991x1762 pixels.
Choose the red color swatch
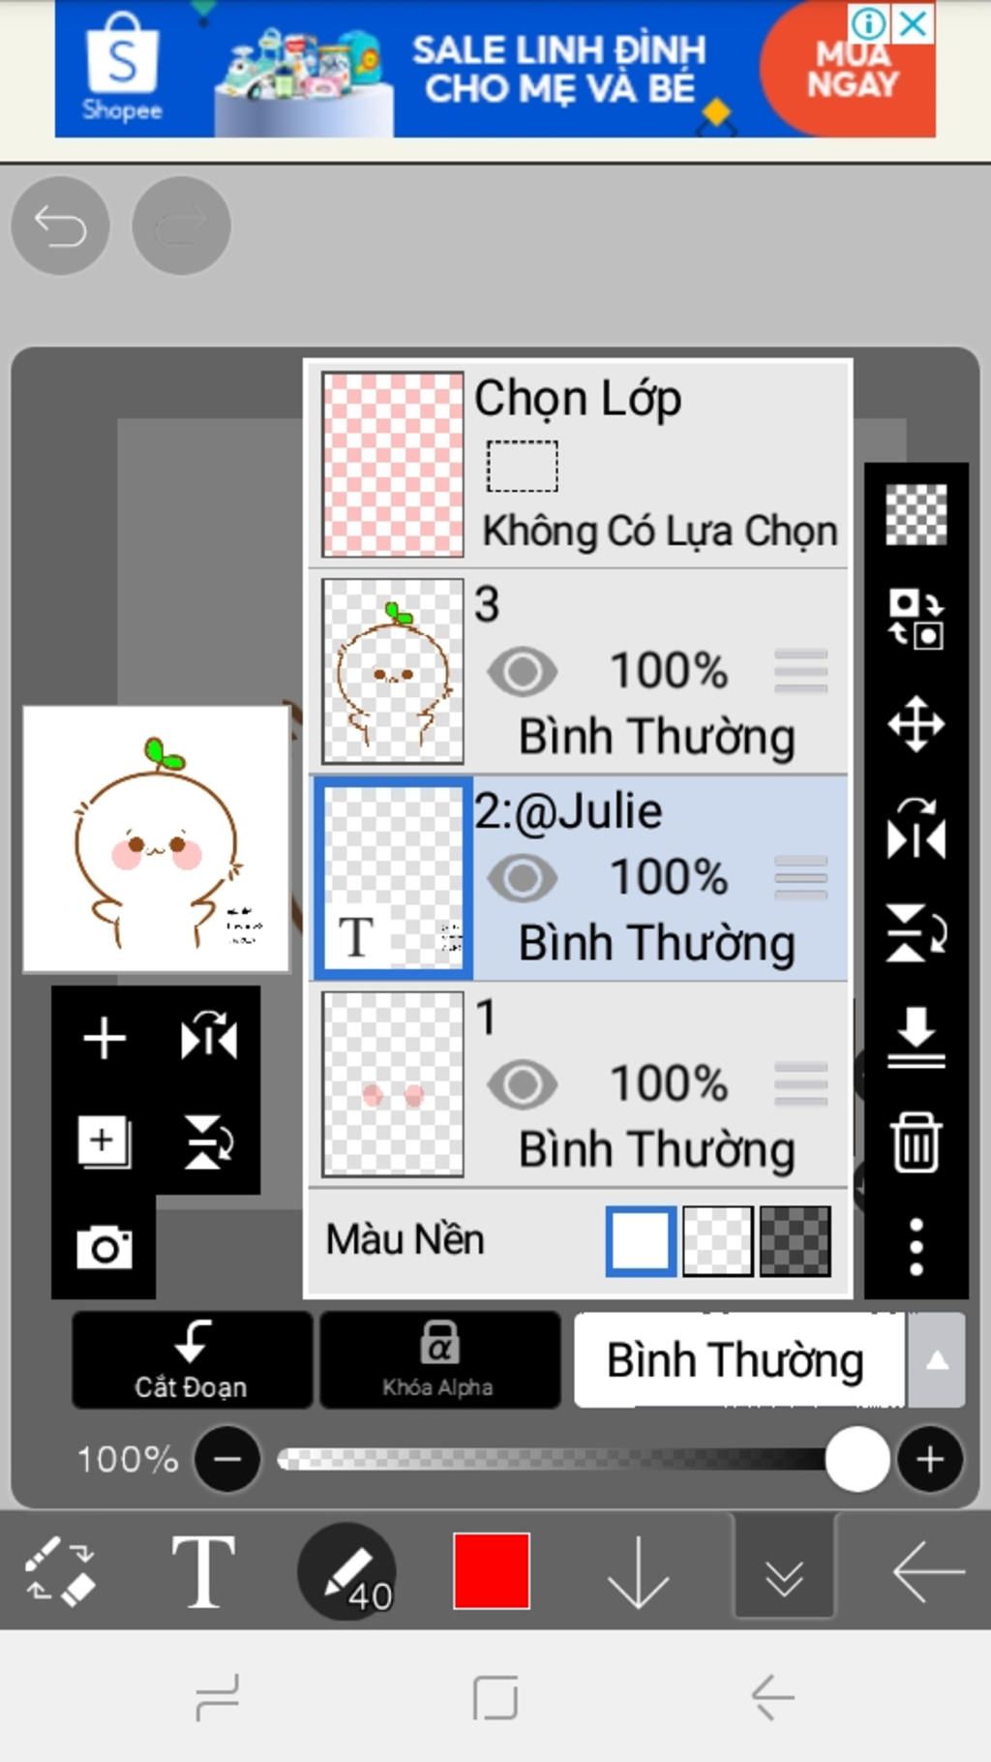(x=492, y=1571)
